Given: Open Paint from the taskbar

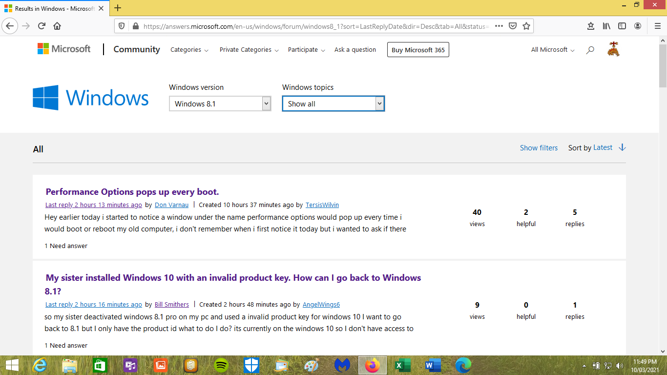Looking at the screenshot, I should (x=312, y=365).
